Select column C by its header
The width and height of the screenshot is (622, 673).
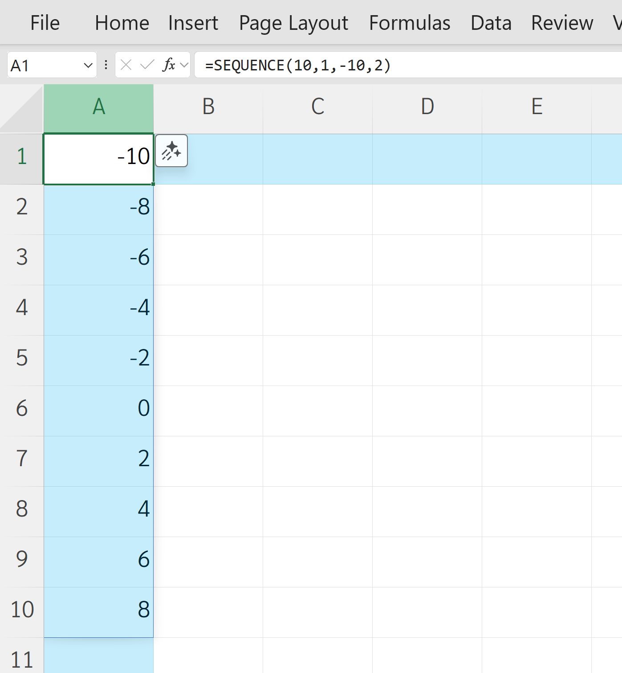click(x=317, y=106)
